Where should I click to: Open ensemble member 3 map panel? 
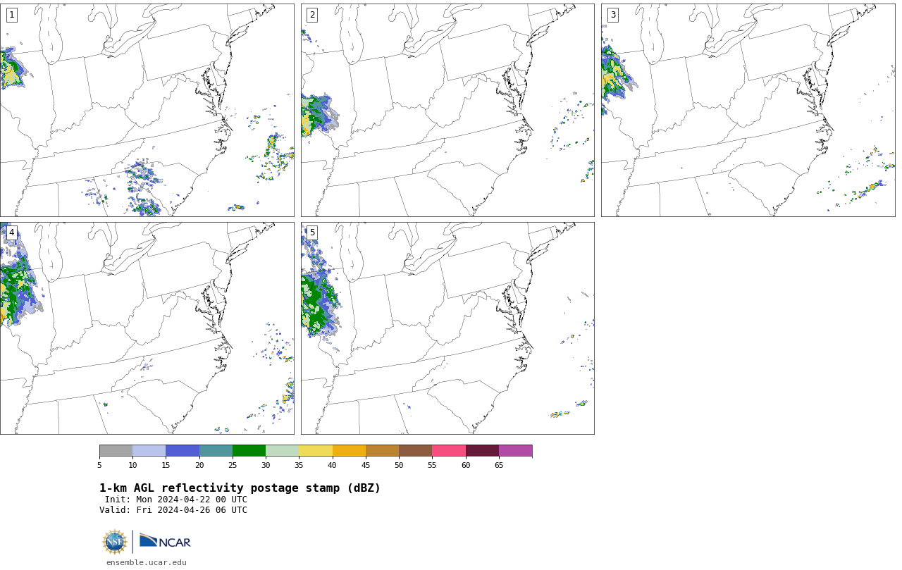pos(748,110)
